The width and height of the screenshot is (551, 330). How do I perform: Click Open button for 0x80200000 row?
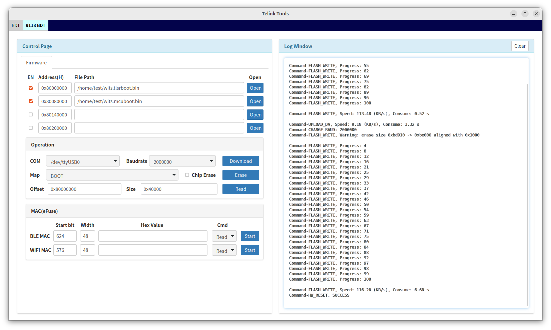pos(255,128)
